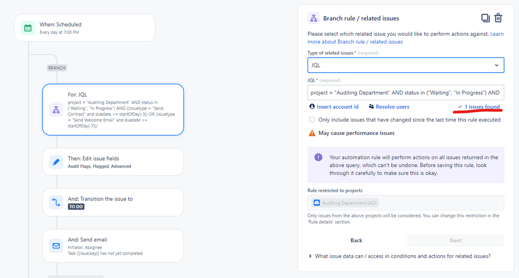Enable only include changed issues checkbox
Screen dimensions: 519x278
coord(312,120)
